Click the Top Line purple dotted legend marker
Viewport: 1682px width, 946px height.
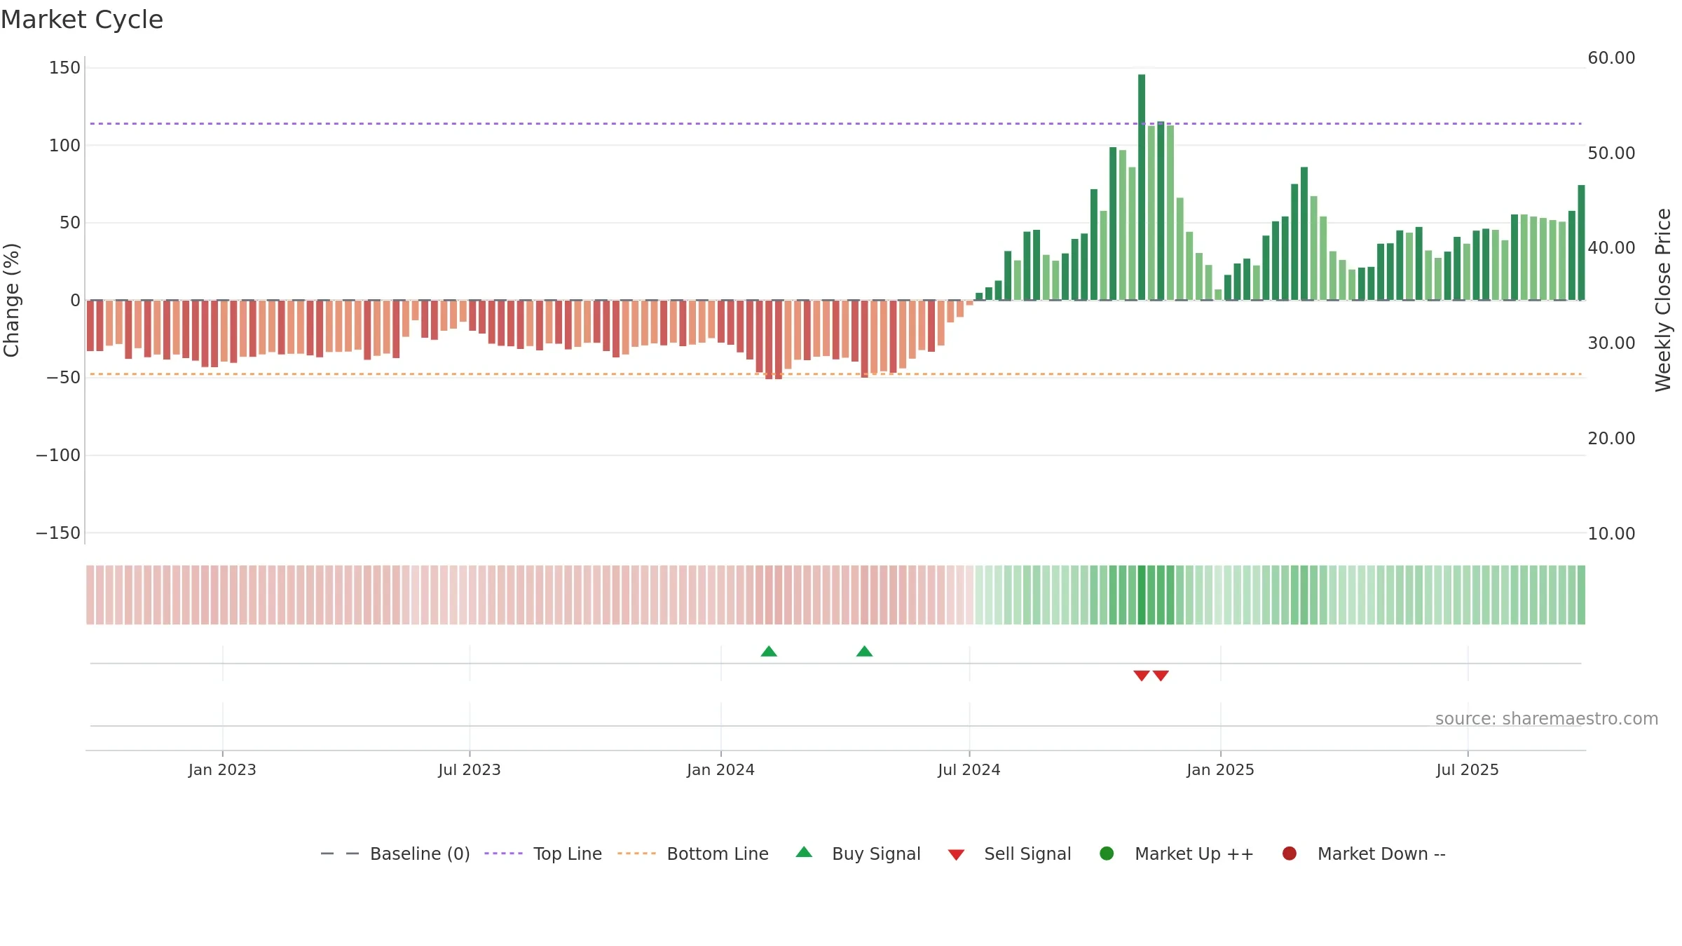(503, 854)
